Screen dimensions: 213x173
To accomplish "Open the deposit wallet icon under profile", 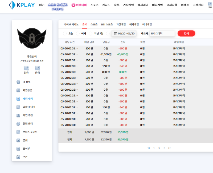I will (26, 68).
